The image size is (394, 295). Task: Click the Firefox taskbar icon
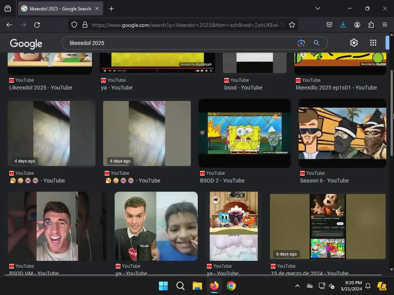point(214,286)
